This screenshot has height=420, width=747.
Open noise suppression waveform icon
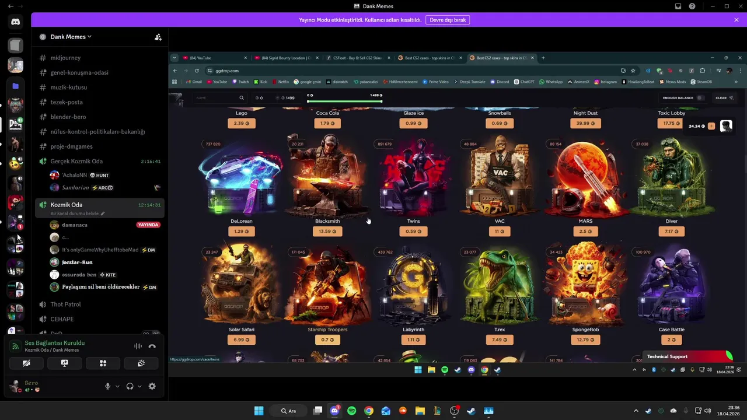pyautogui.click(x=138, y=346)
